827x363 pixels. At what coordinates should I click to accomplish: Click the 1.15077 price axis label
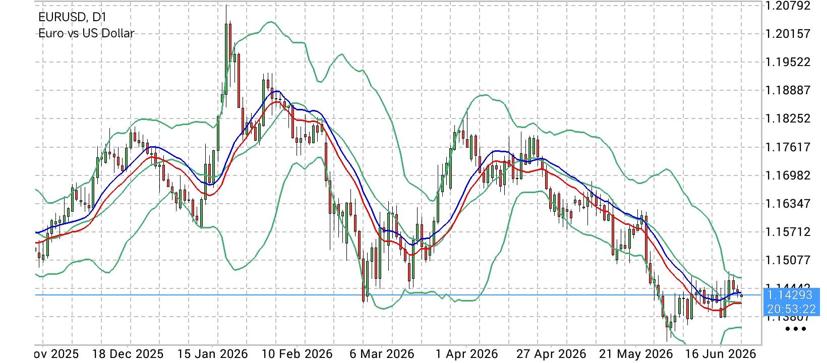[788, 260]
